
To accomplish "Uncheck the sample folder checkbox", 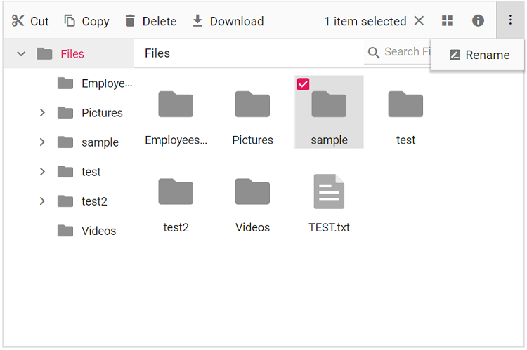I will (x=303, y=84).
